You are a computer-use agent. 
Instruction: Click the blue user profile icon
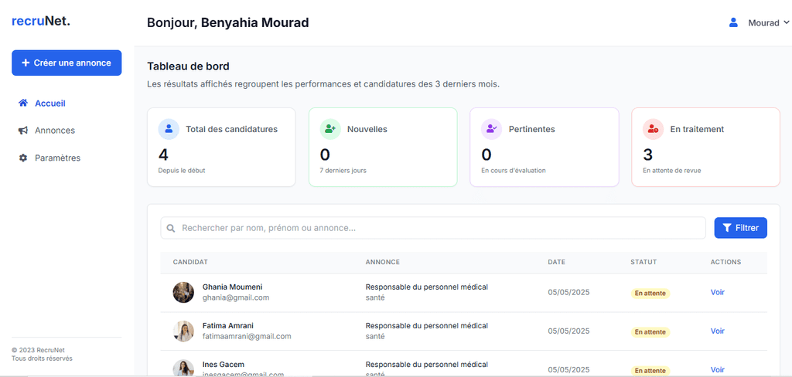(733, 23)
